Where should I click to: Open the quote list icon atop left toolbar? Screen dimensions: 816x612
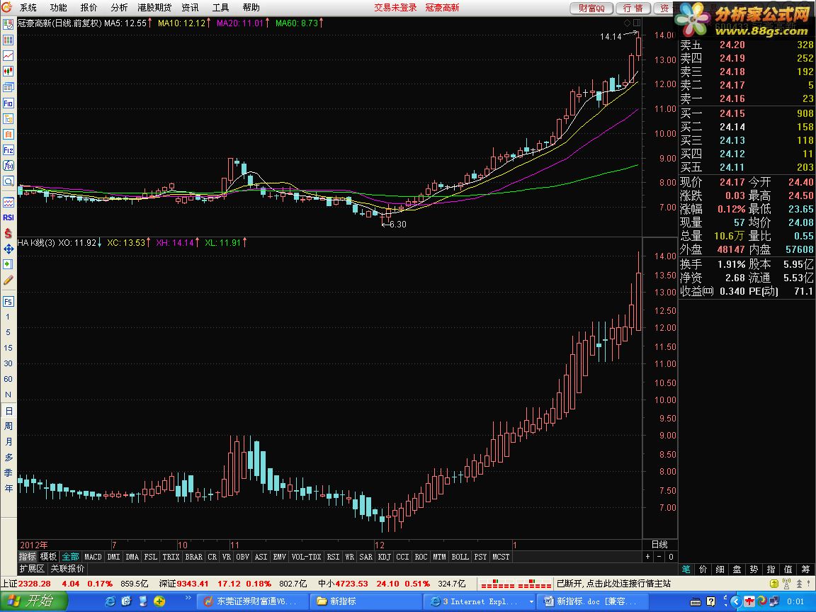[8, 25]
